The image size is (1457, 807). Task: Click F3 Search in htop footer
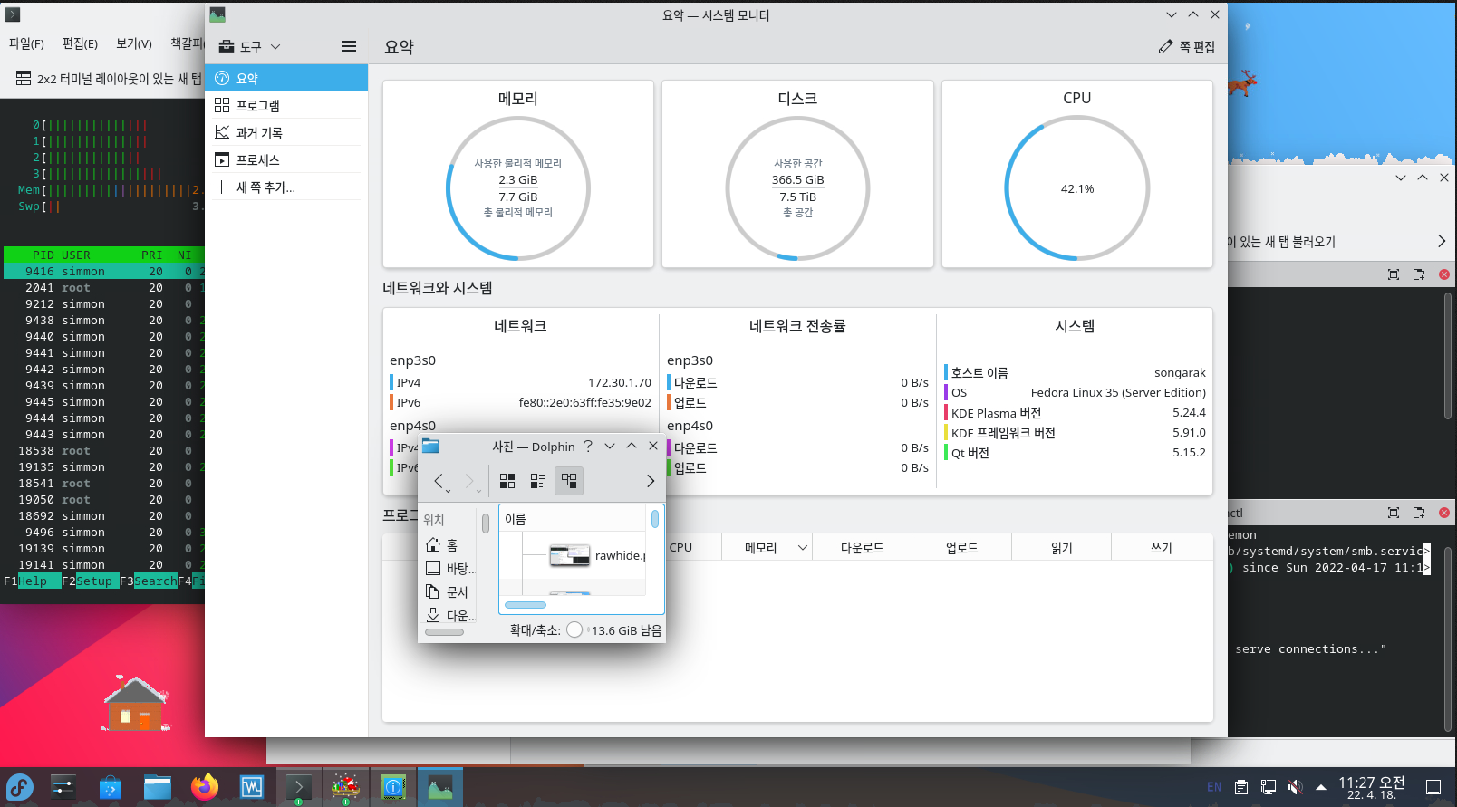pos(149,581)
